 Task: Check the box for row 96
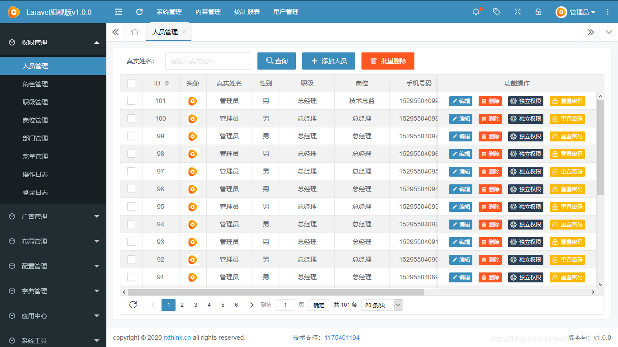click(x=131, y=189)
